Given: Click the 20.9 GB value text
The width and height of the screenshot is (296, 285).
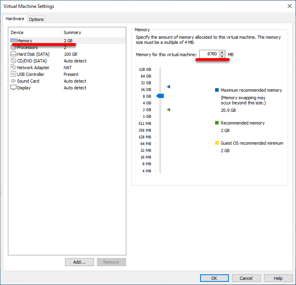Looking at the screenshot, I should click(229, 110).
